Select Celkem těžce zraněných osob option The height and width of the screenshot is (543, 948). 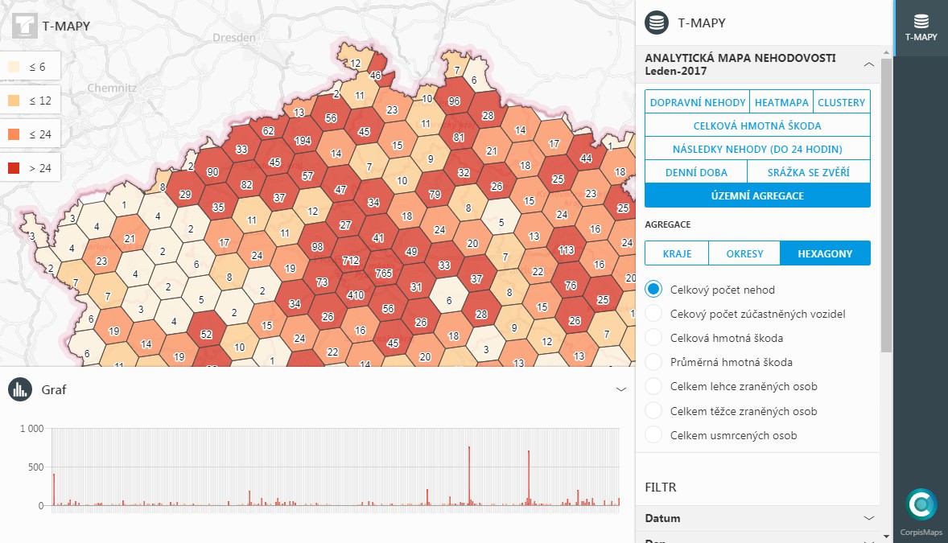click(x=653, y=410)
